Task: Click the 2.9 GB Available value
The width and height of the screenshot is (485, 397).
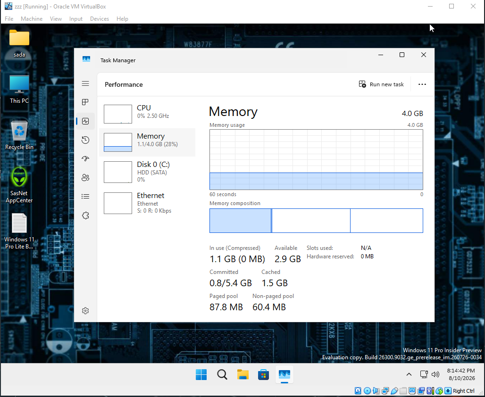Action: tap(288, 259)
